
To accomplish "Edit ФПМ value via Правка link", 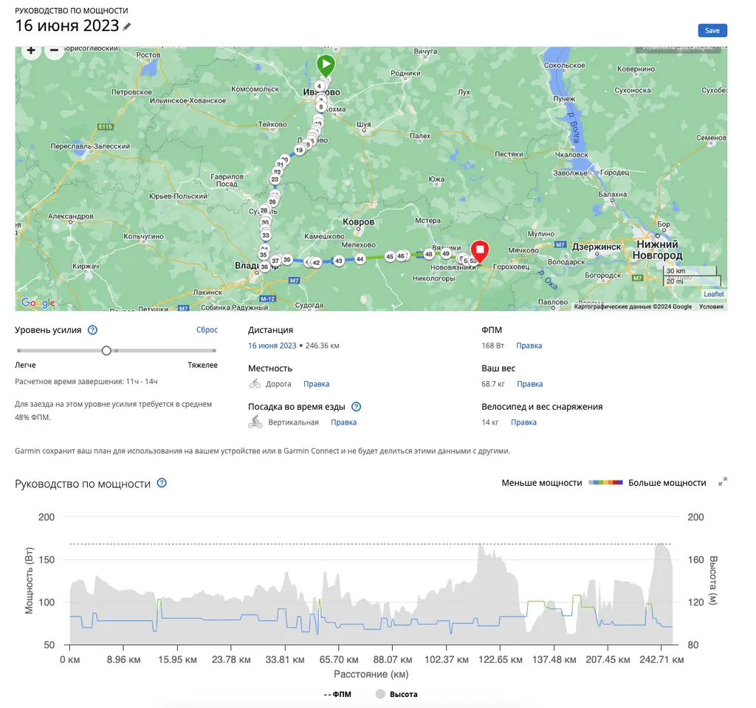I will click(x=529, y=346).
